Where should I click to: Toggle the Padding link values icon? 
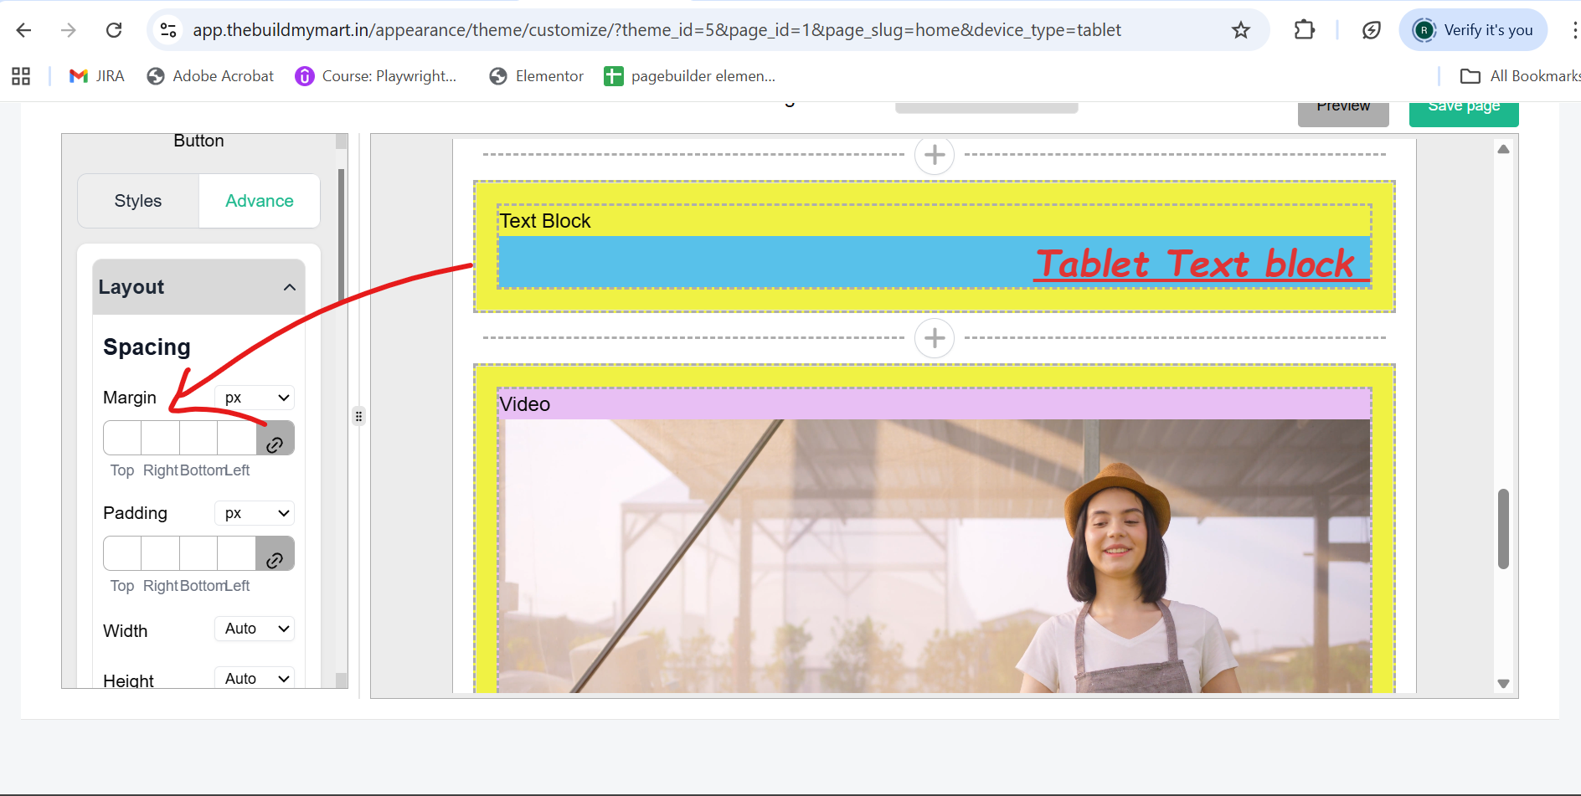275,553
